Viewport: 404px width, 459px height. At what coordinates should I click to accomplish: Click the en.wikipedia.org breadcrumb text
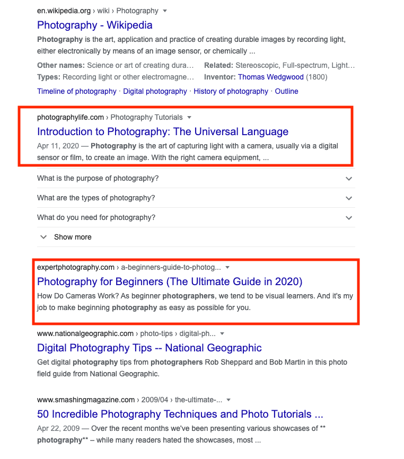tap(64, 11)
